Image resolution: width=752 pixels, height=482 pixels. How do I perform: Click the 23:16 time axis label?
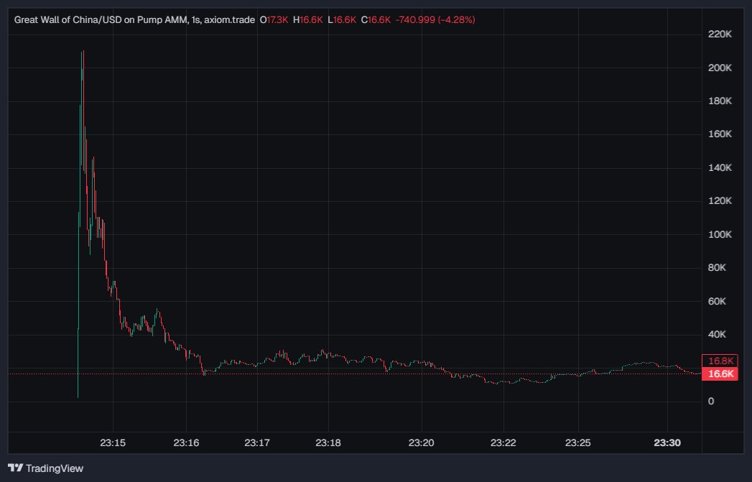pos(186,442)
